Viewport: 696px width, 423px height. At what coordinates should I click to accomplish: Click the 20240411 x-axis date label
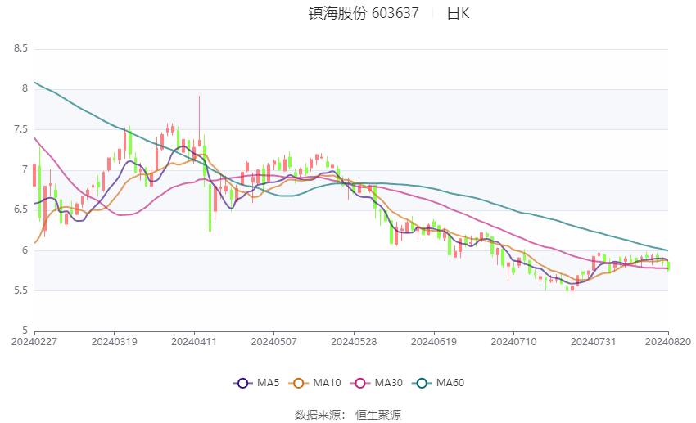(x=194, y=342)
